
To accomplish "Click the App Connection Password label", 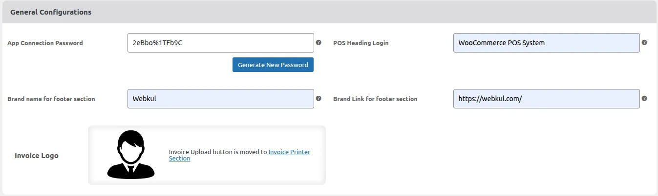I will tap(45, 43).
